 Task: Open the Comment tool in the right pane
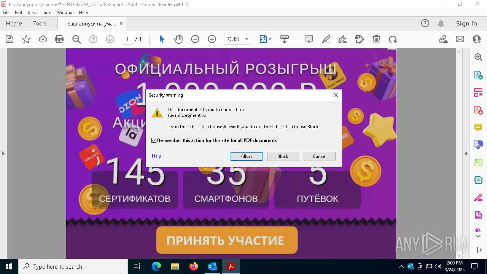click(478, 127)
